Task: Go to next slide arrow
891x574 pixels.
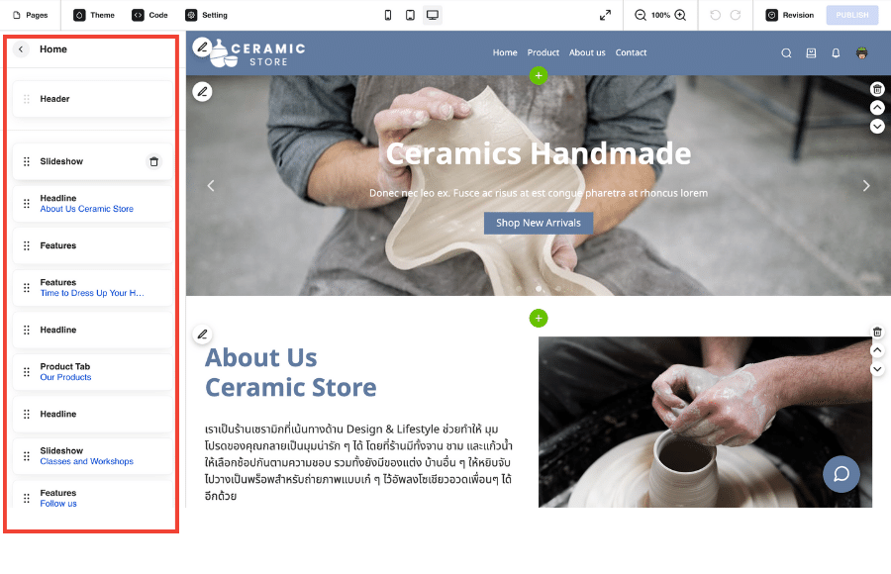Action: pyautogui.click(x=866, y=186)
